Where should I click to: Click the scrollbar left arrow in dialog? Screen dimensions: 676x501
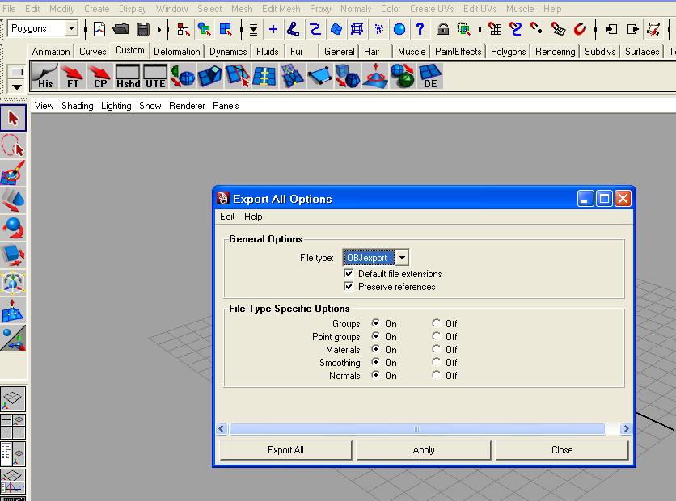point(222,428)
